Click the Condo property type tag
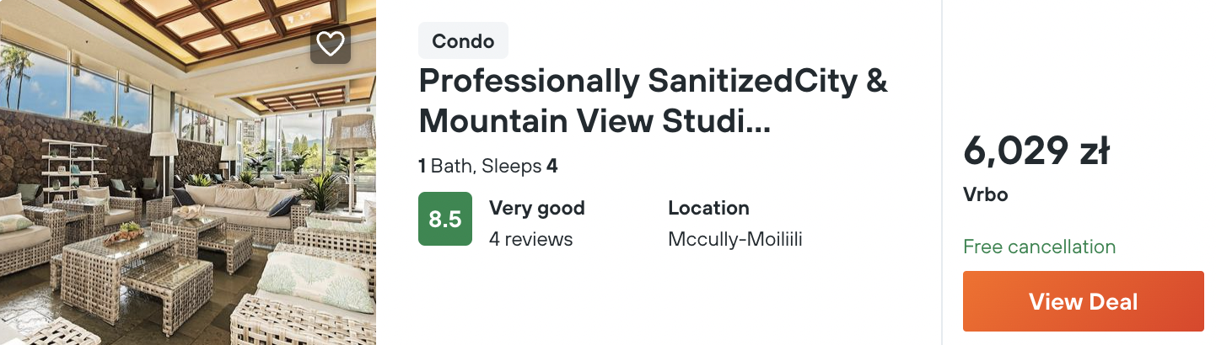1216x345 pixels. (463, 40)
